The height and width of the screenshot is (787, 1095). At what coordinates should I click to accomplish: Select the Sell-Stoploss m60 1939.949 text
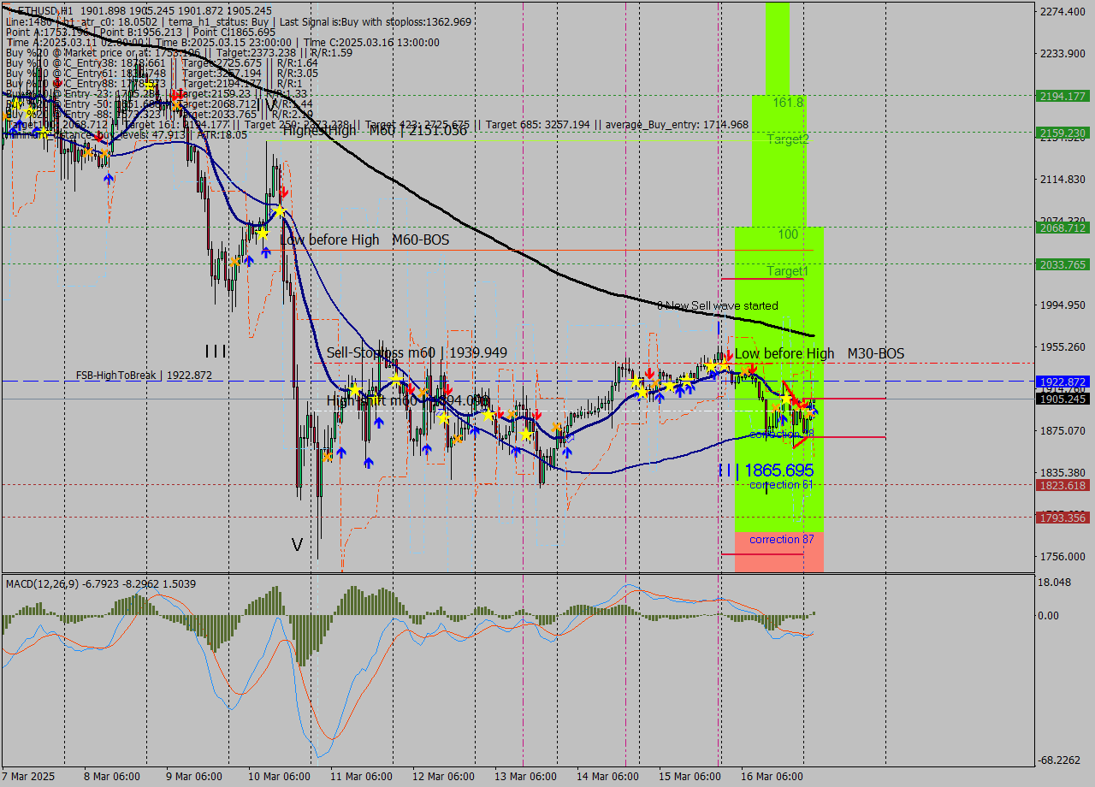(x=417, y=352)
